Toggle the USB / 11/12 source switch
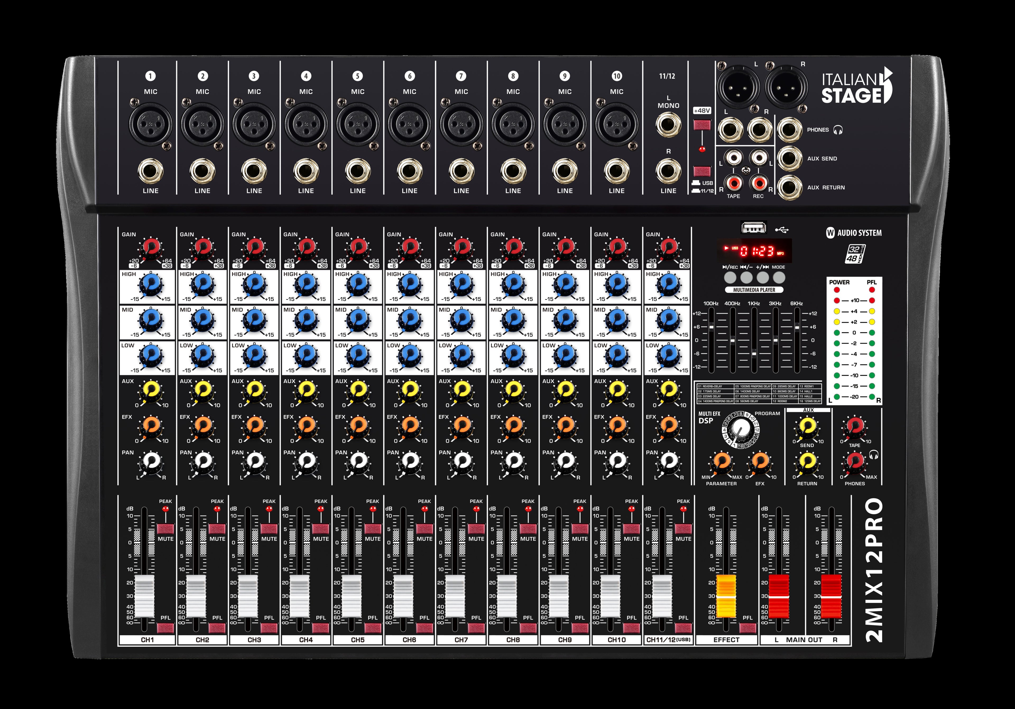Viewport: 1015px width, 709px height. (x=702, y=171)
